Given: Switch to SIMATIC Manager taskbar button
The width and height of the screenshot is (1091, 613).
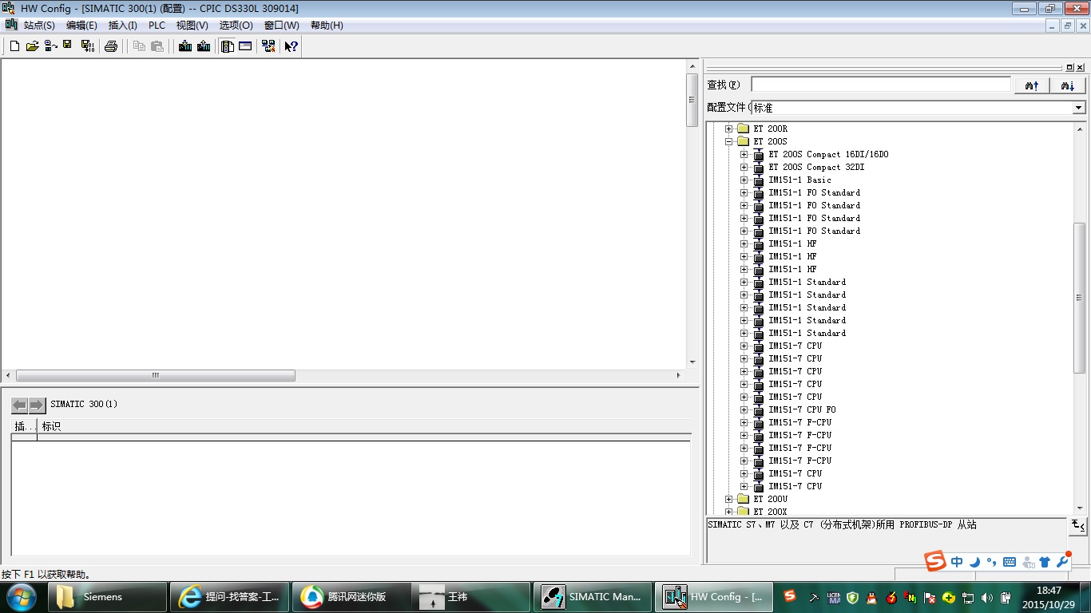Looking at the screenshot, I should (x=592, y=597).
